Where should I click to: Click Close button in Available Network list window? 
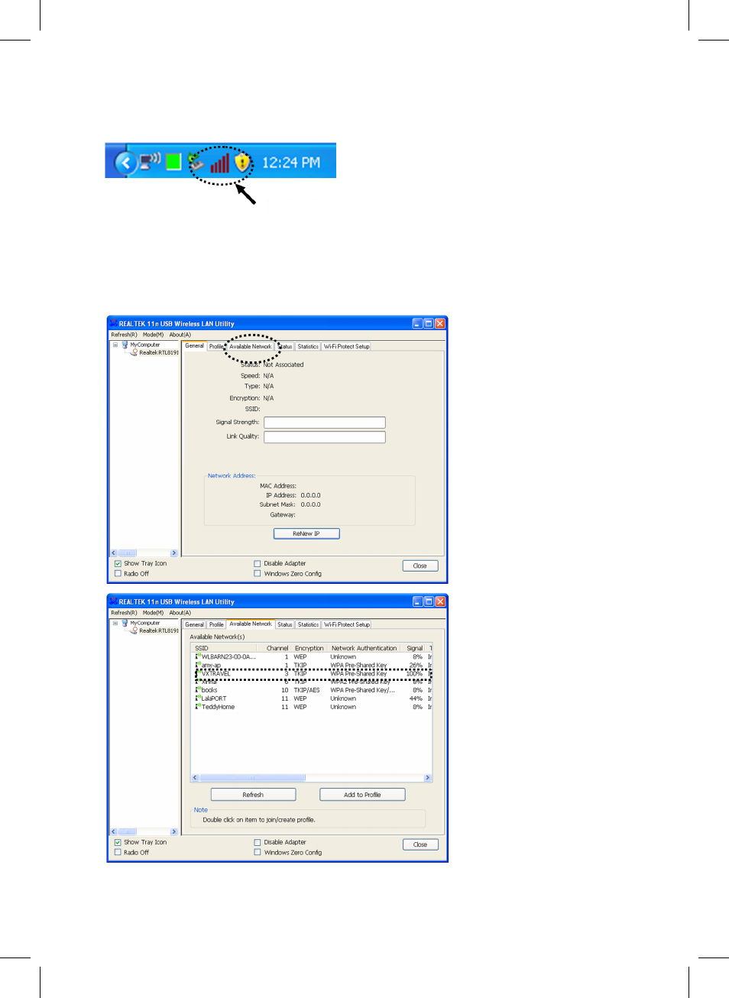click(420, 844)
